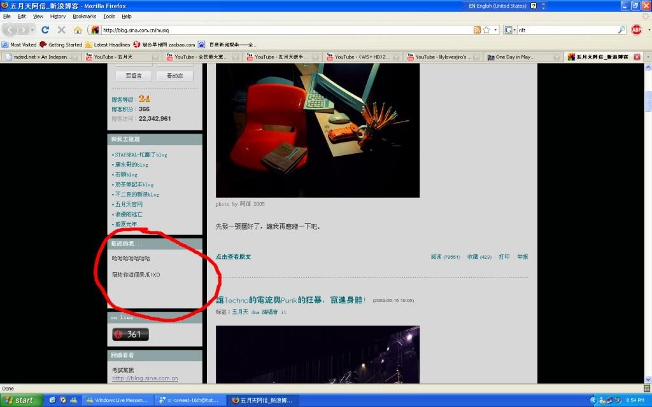Open the 康永哥的blog link

131,165
